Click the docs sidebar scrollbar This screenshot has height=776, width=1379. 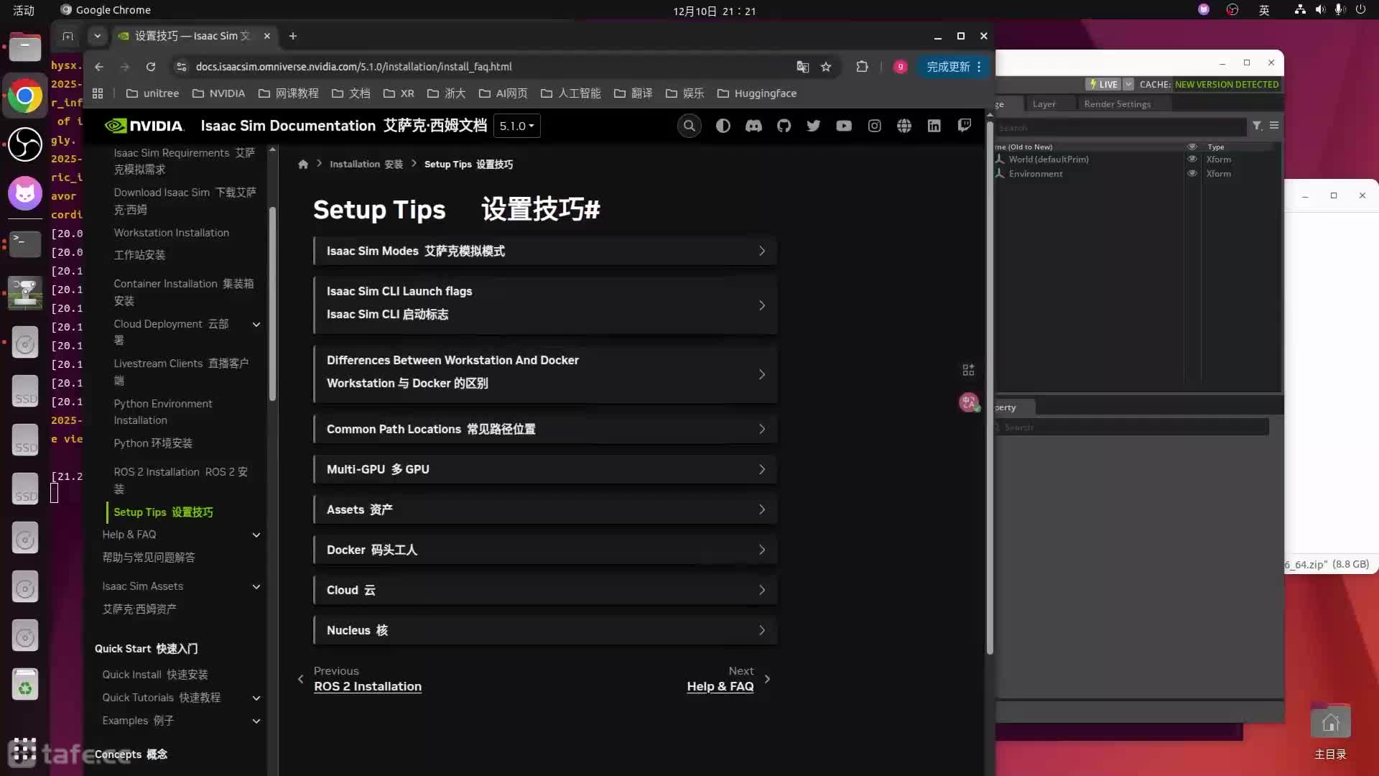(272, 302)
